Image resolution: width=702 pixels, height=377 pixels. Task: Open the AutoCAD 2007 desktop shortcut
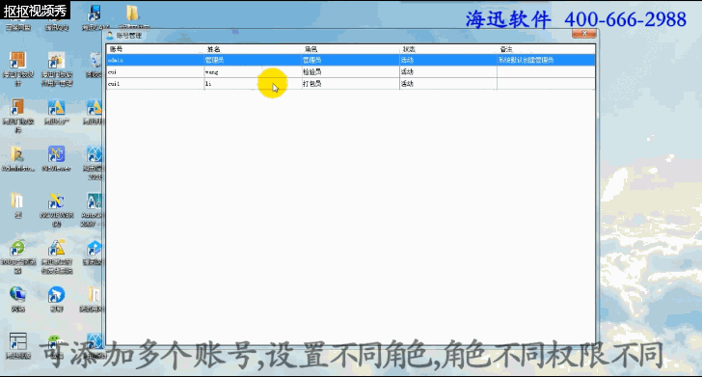(93, 209)
